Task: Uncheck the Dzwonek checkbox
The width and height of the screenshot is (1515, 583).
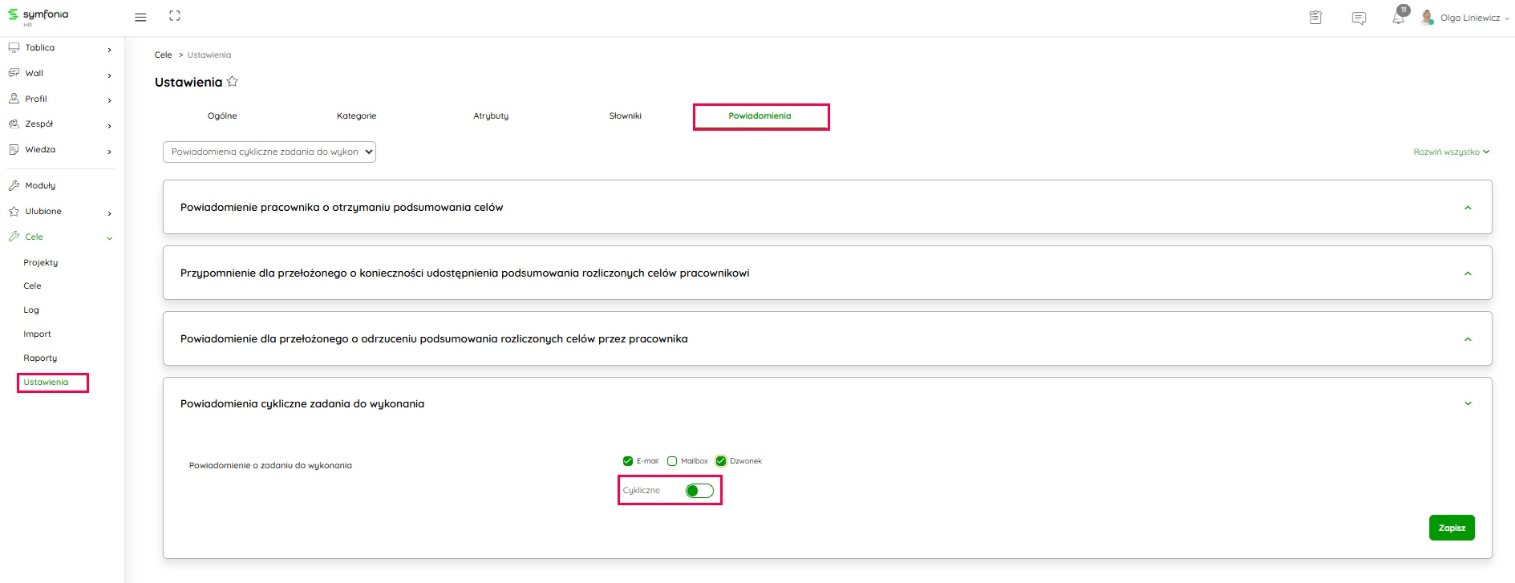Action: point(721,461)
